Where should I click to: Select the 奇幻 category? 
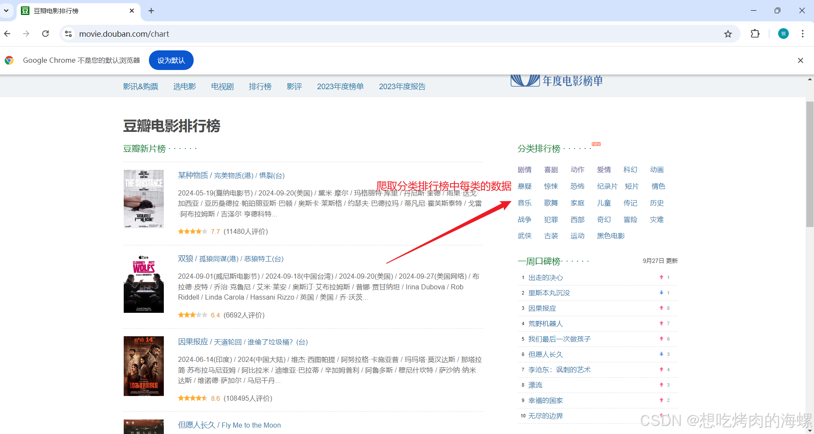604,220
